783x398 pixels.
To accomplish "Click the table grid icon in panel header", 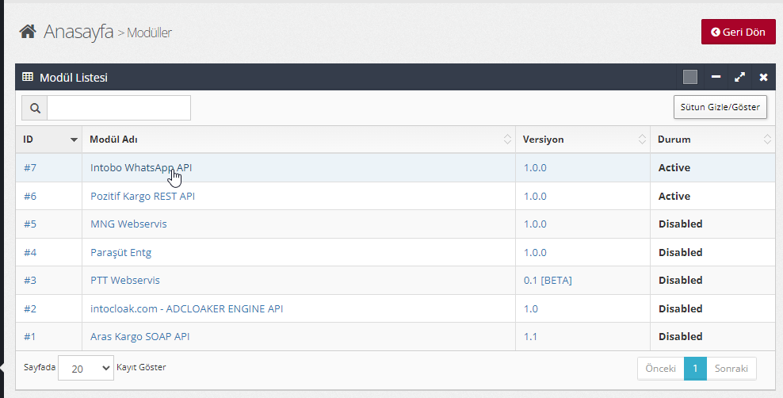I will point(27,77).
